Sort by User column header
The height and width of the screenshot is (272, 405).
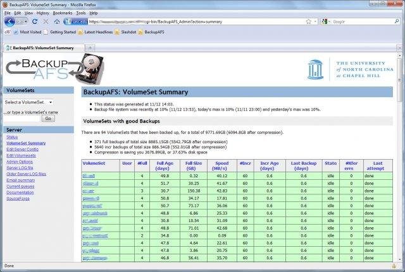[x=127, y=163]
